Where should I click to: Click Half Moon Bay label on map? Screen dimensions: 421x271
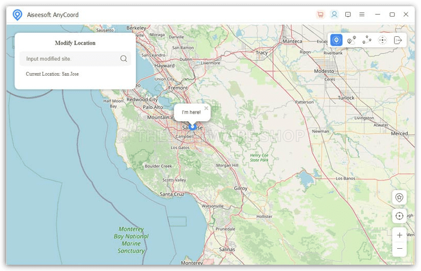pos(114,104)
